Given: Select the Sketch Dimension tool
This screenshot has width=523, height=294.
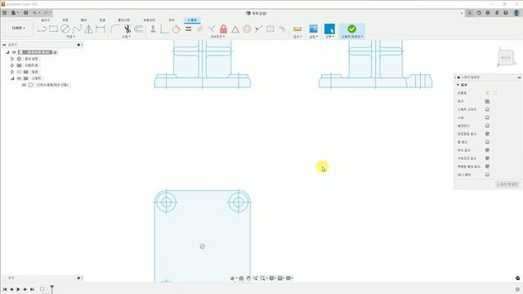Looking at the screenshot, I should (x=101, y=29).
